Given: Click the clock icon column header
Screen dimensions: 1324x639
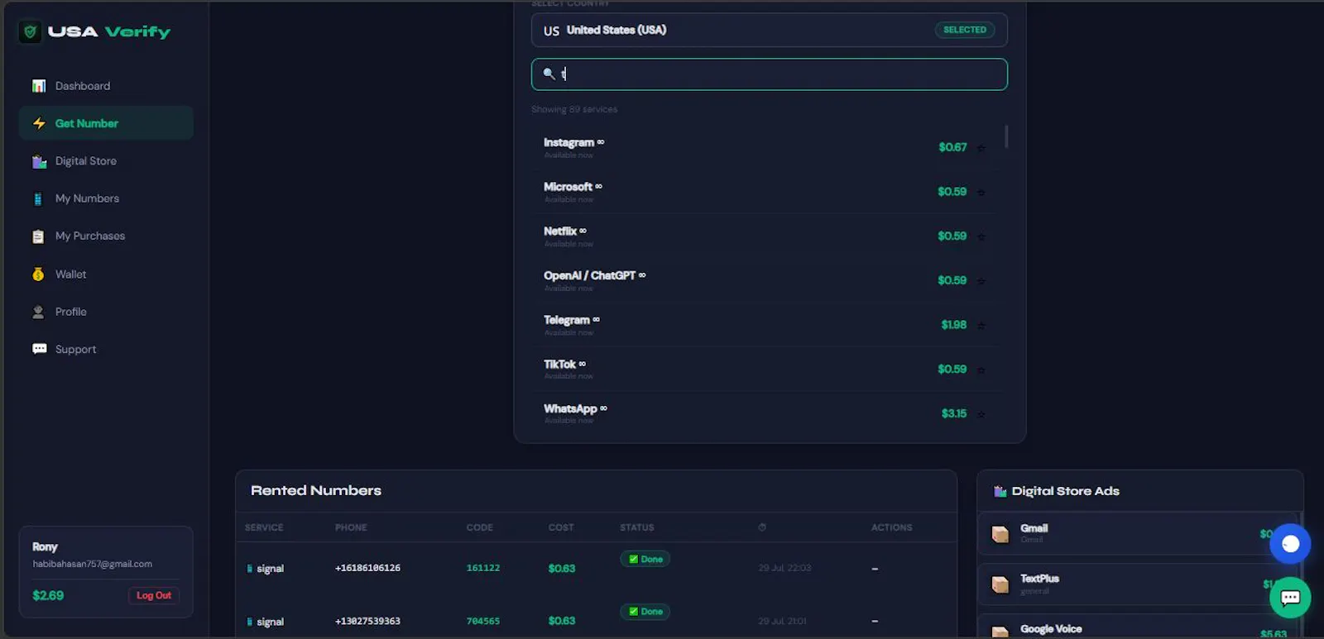Looking at the screenshot, I should [762, 527].
